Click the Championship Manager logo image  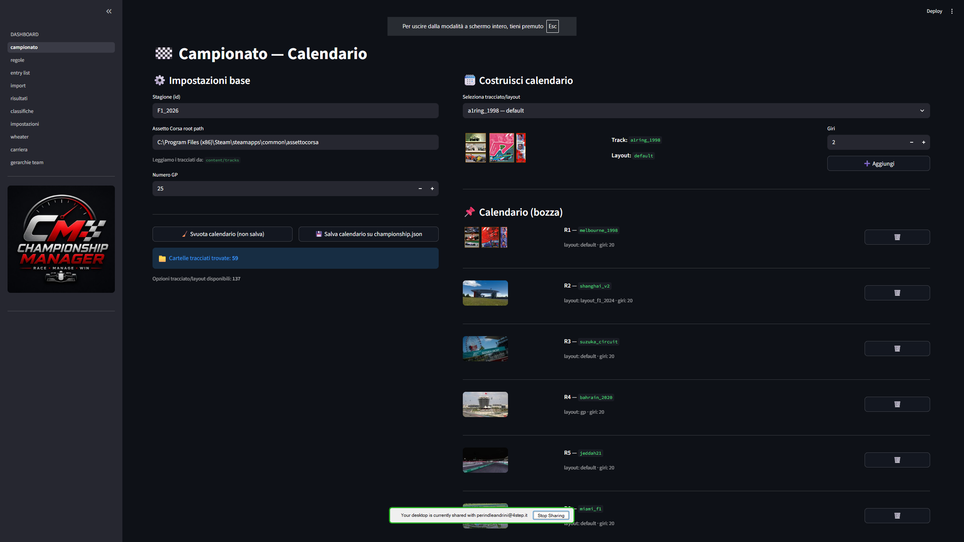tap(61, 239)
